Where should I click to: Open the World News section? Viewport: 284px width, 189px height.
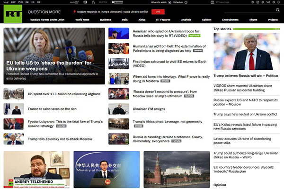[x=82, y=20]
